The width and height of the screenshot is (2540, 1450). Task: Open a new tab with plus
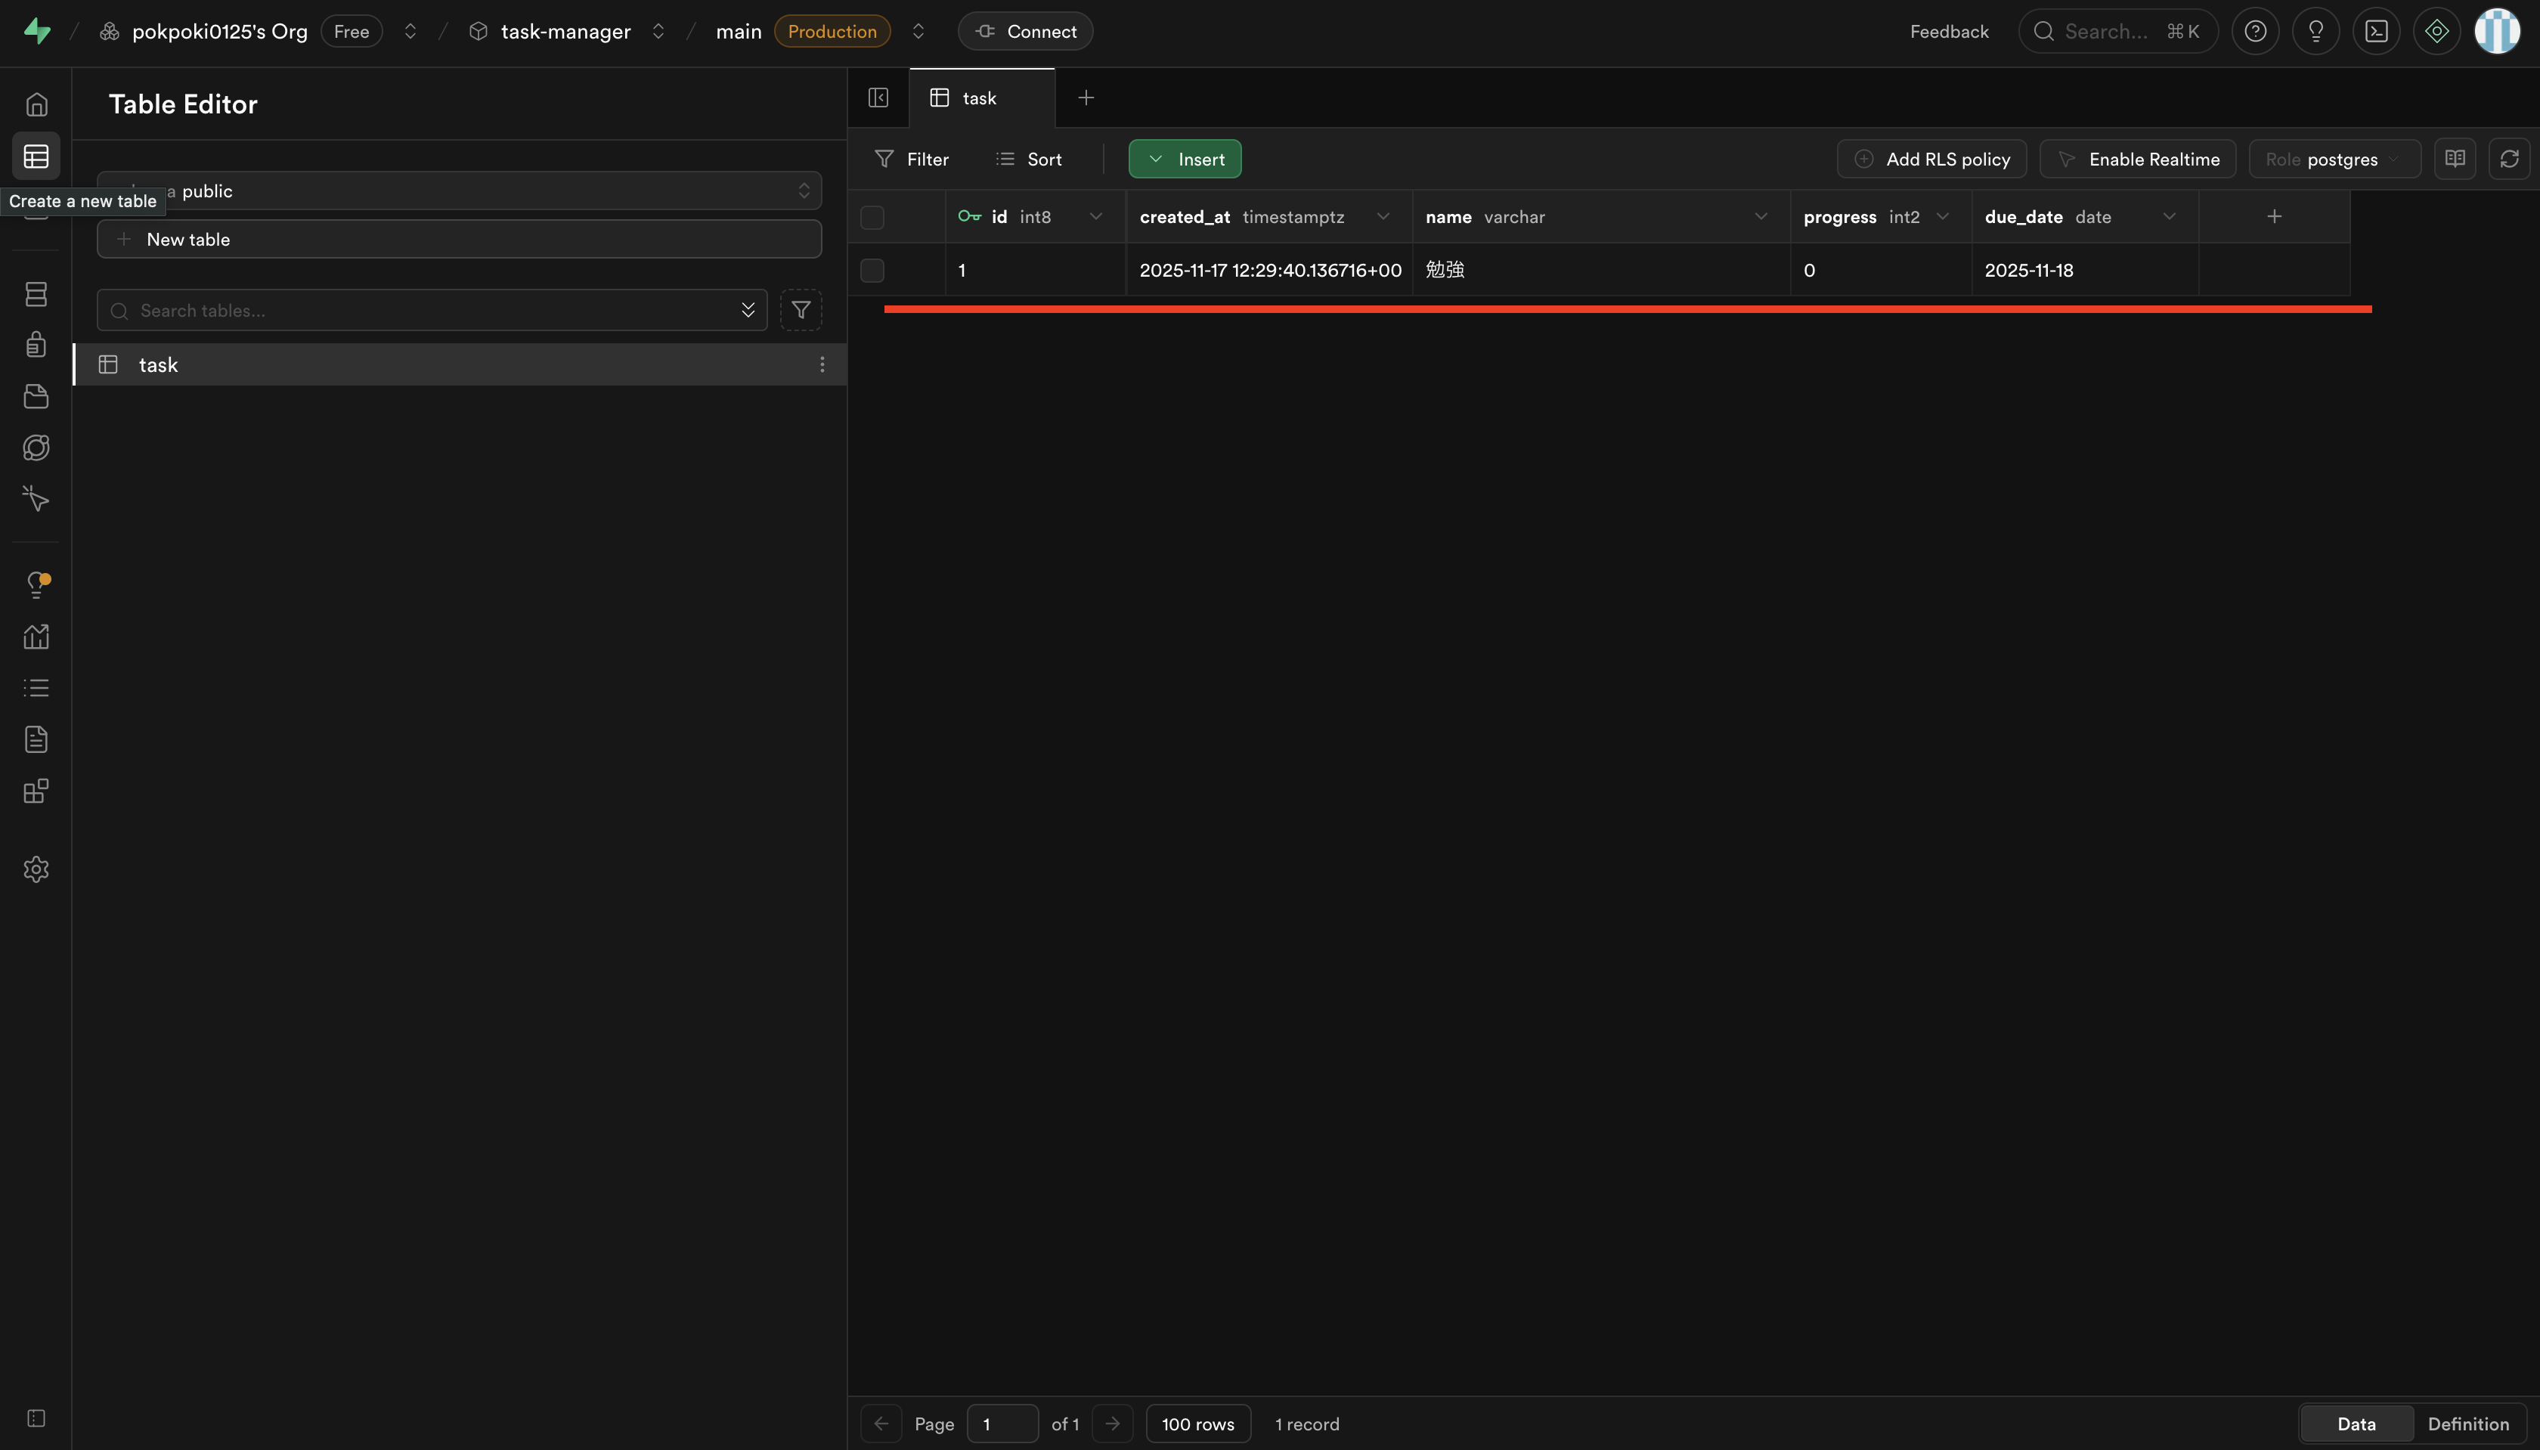click(x=1086, y=98)
